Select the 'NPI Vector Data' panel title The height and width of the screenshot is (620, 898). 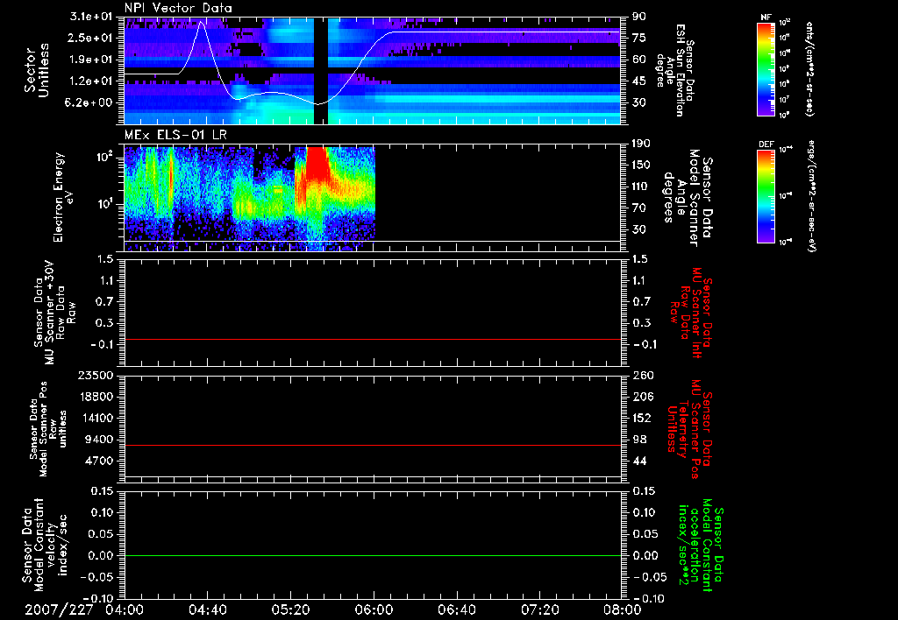(178, 8)
